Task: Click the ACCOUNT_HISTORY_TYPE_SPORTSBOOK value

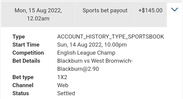Action: pyautogui.click(x=111, y=37)
